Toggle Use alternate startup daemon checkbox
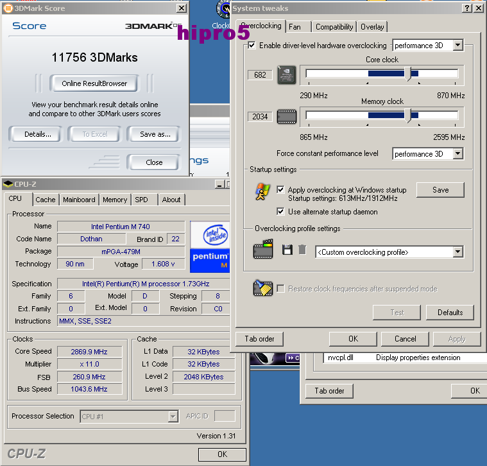The image size is (487, 466). tap(280, 212)
